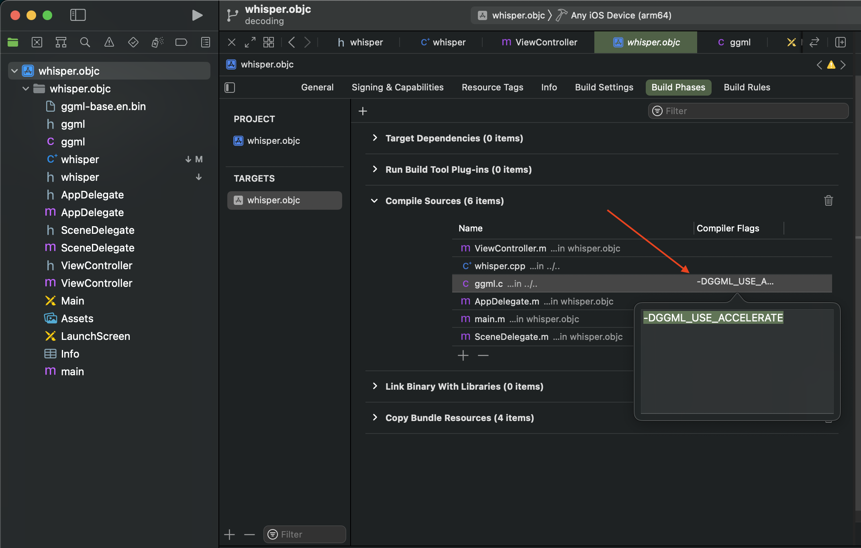Delete Compile Sources phase with trash icon
861x548 pixels.
(x=828, y=200)
